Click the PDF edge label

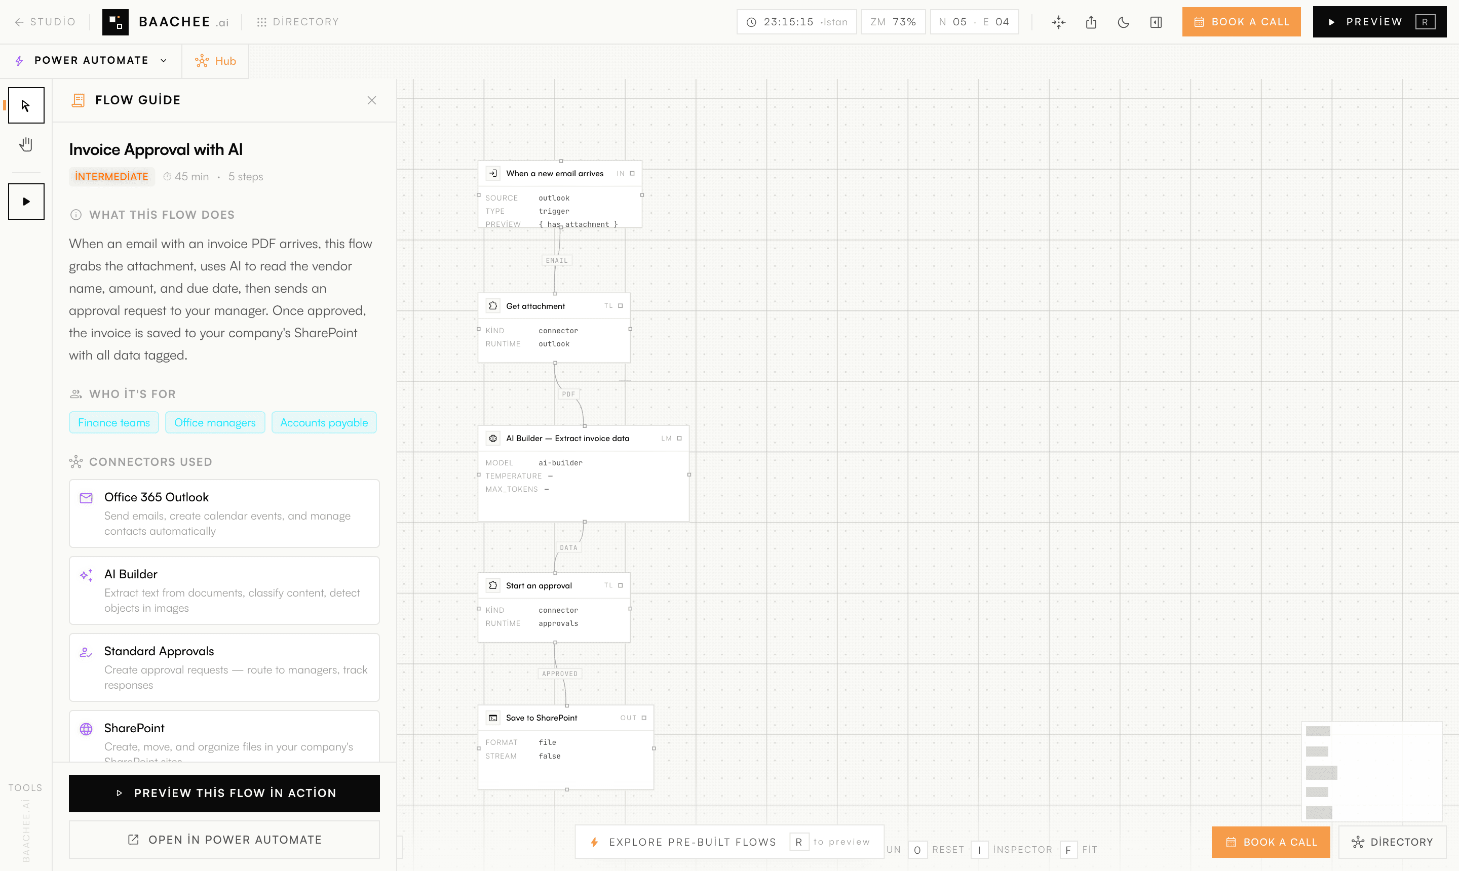(x=568, y=394)
